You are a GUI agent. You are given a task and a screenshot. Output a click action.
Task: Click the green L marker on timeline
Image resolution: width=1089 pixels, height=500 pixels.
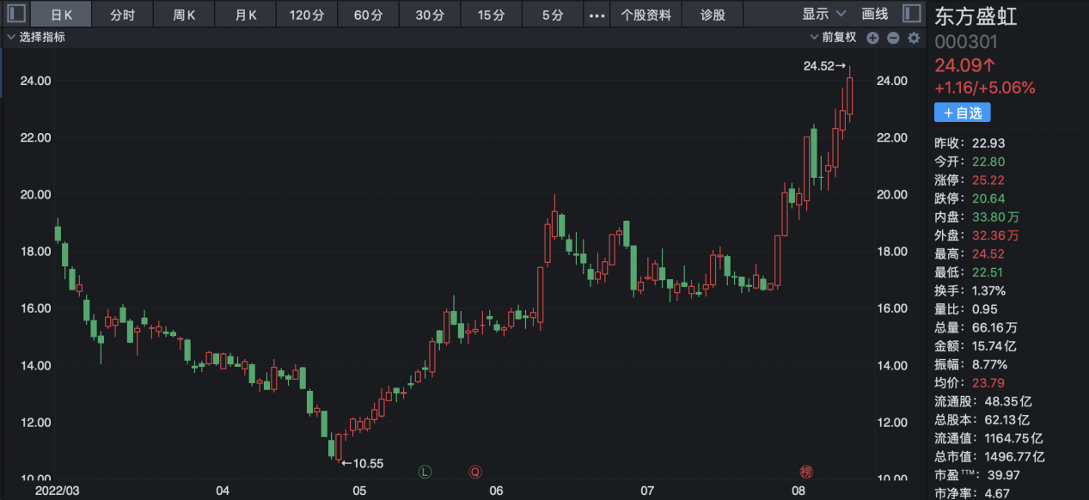tap(425, 471)
